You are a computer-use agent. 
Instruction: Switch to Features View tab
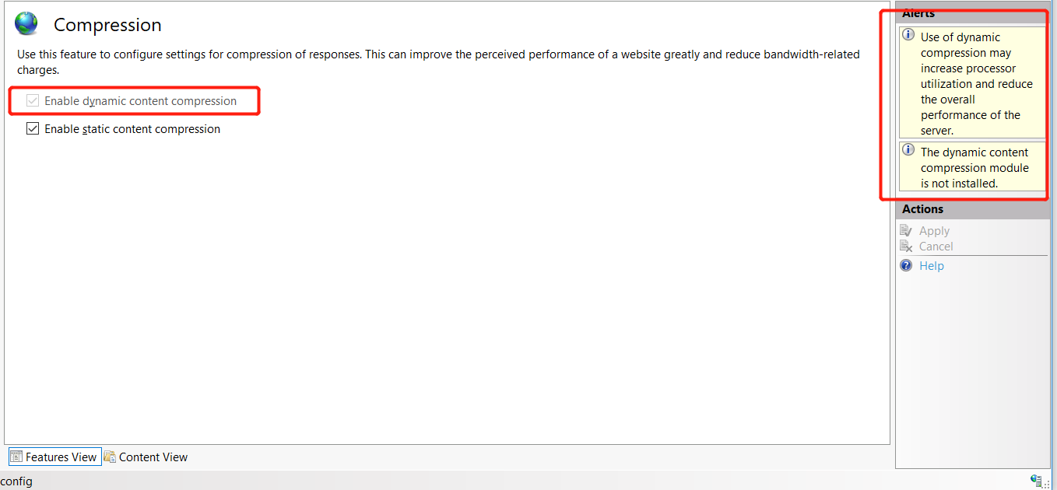click(61, 457)
